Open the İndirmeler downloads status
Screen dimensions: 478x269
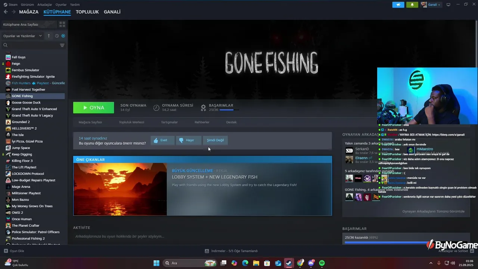232,251
